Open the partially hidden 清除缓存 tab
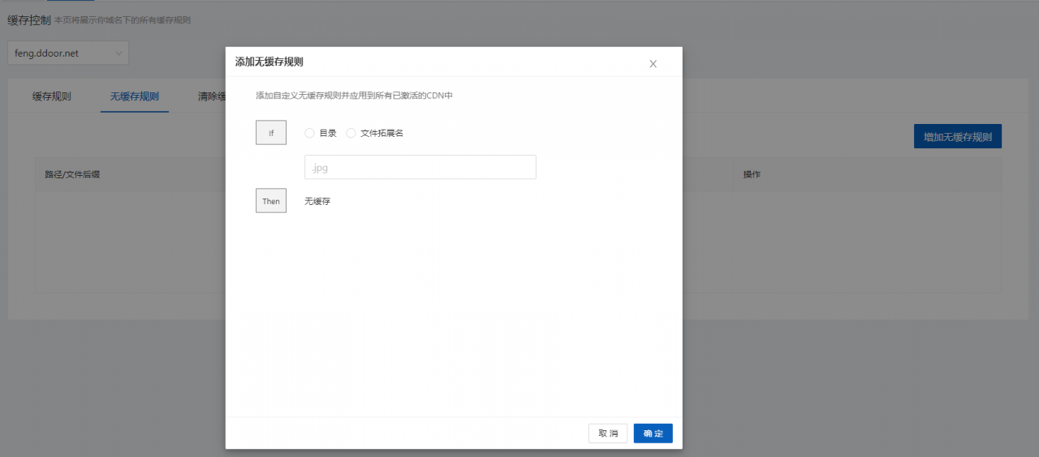 pyautogui.click(x=210, y=96)
